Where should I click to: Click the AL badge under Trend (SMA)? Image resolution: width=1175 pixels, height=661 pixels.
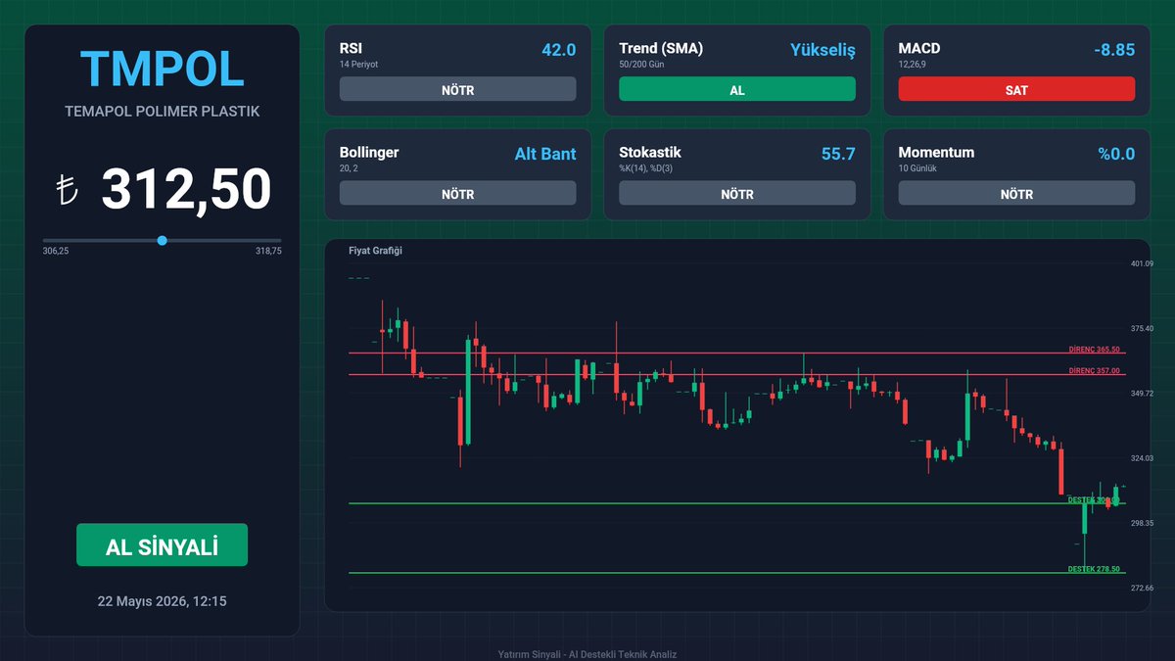click(x=737, y=89)
